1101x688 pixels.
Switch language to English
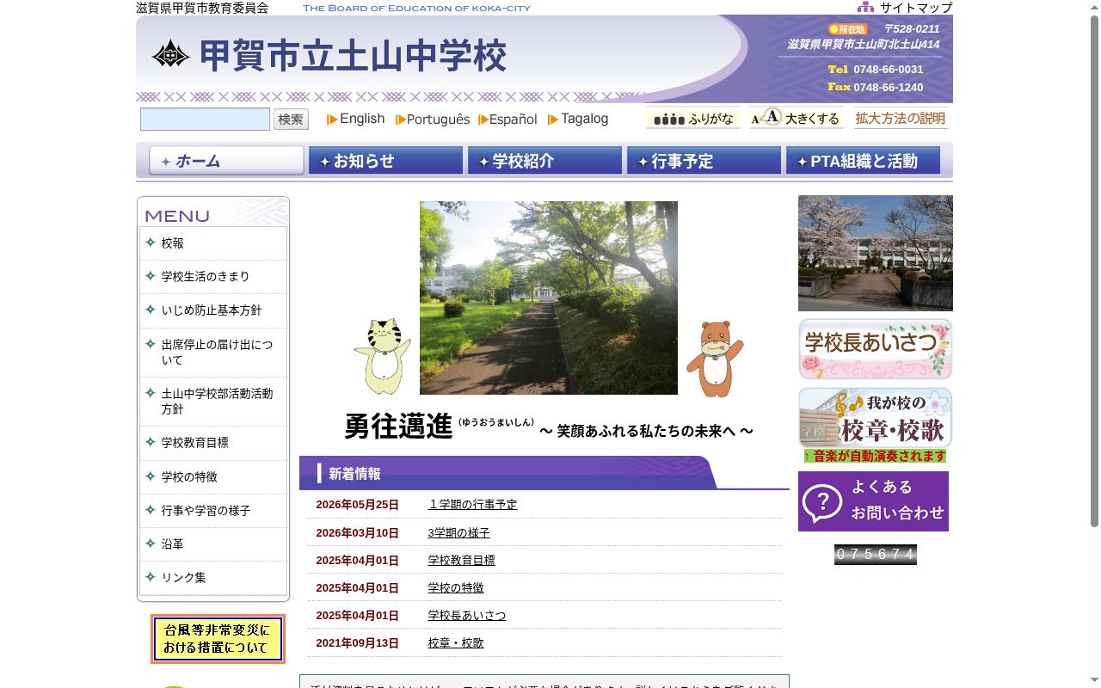[x=355, y=119]
